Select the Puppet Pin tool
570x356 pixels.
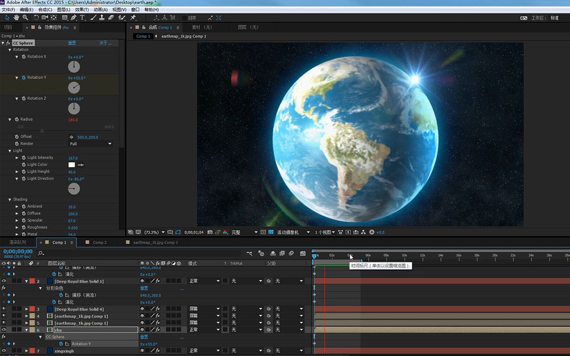click(x=133, y=17)
